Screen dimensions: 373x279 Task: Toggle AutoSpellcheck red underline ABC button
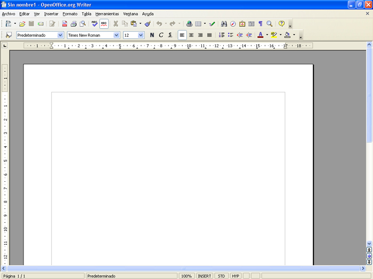[104, 24]
